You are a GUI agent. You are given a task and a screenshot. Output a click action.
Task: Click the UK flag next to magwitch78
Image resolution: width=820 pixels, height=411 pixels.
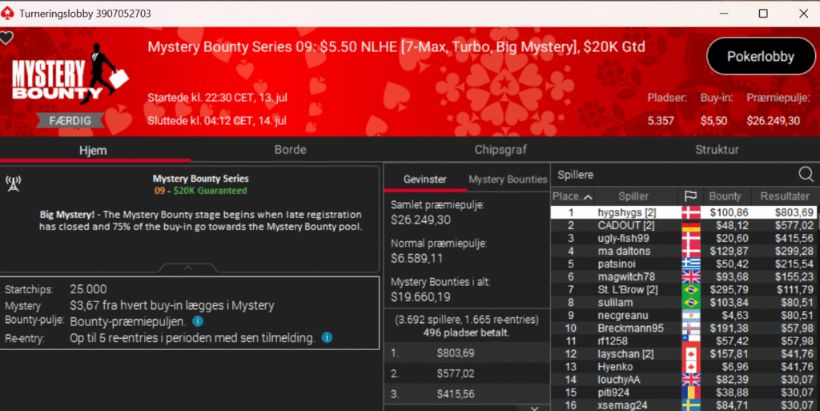(x=691, y=277)
